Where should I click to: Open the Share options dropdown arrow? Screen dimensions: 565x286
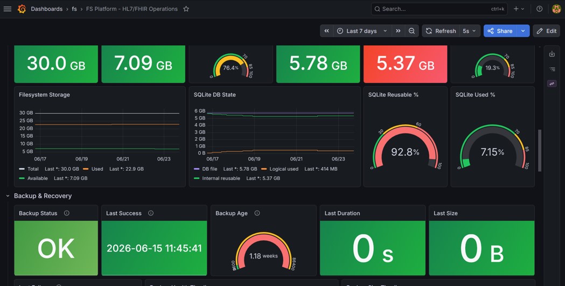pyautogui.click(x=523, y=31)
